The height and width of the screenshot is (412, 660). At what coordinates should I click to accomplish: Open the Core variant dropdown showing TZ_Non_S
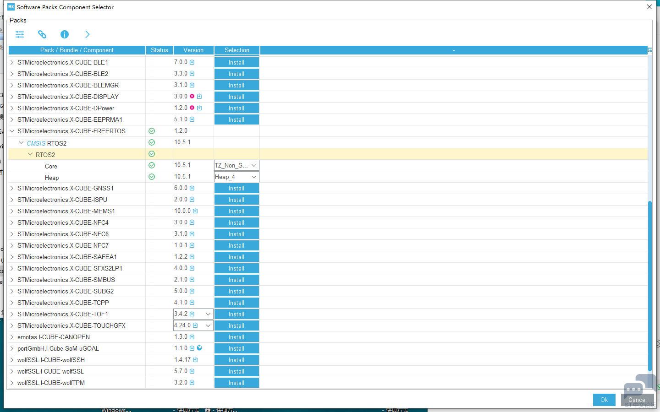(236, 165)
